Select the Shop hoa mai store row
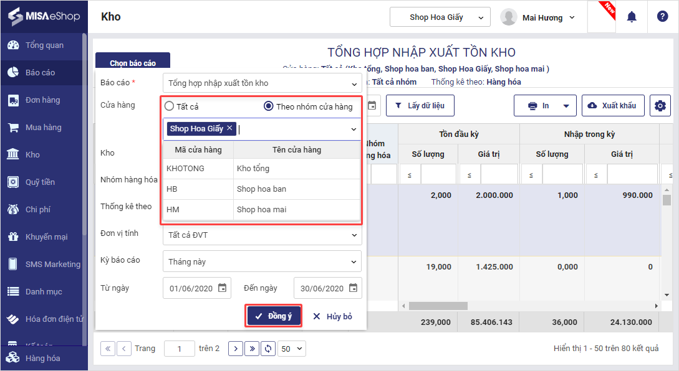Screen dimensions: 679x371 click(261, 209)
